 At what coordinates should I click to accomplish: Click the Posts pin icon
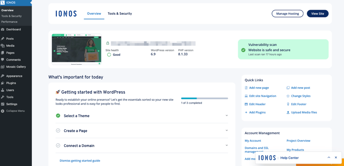[3, 39]
